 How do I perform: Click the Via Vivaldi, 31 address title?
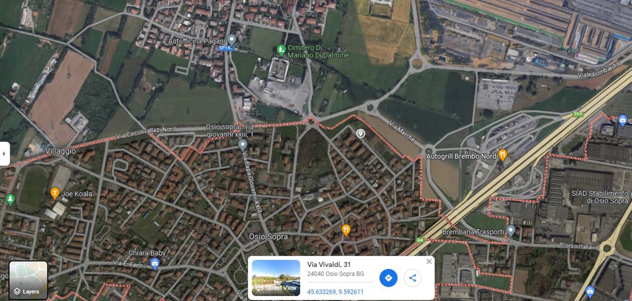(329, 265)
